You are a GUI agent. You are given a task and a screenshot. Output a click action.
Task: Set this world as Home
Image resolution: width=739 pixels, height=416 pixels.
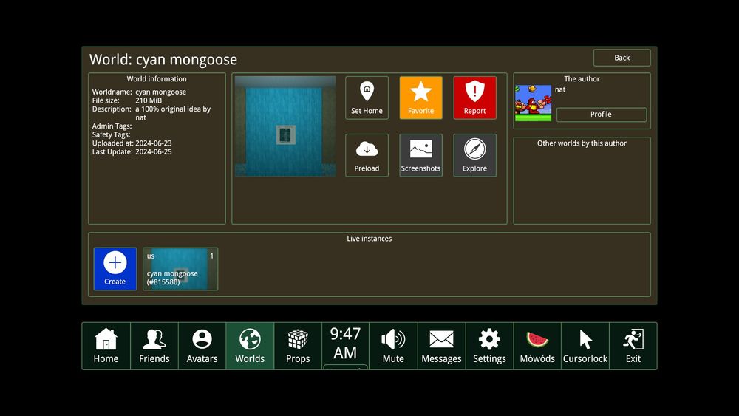click(x=367, y=98)
